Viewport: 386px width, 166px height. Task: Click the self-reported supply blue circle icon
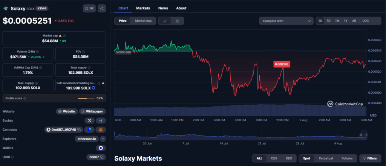(93, 88)
